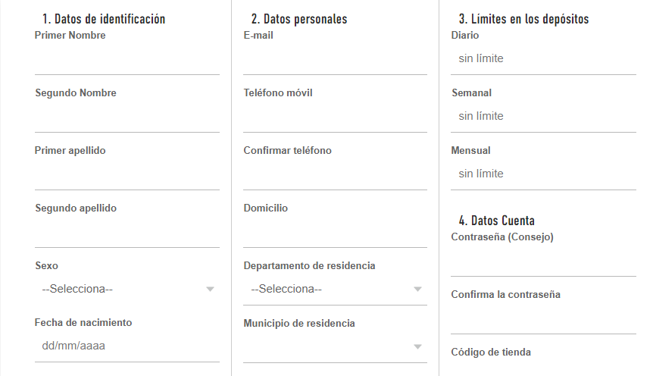Click the Diario deposit limit field
Screen dimensions: 653x376
tap(543, 59)
